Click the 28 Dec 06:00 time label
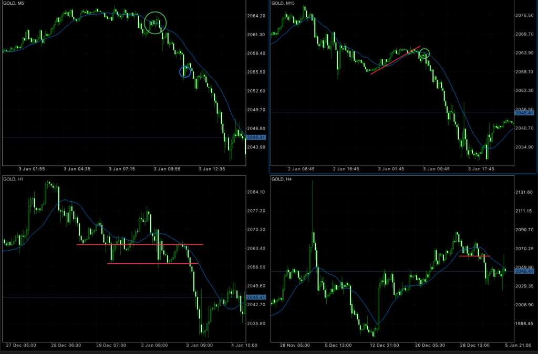 click(x=66, y=345)
